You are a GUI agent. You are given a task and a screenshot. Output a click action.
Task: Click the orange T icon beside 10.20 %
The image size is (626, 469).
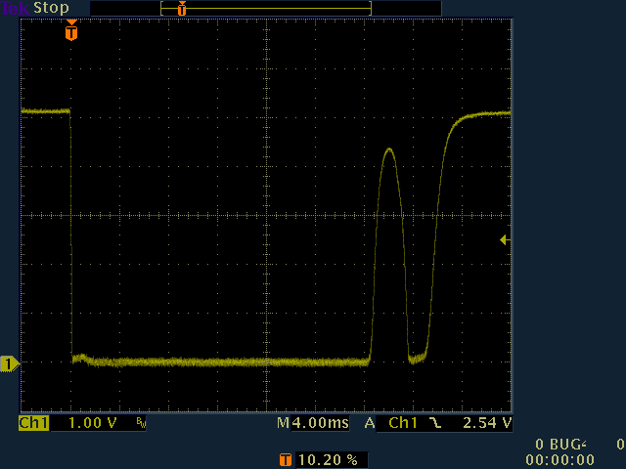(x=285, y=459)
